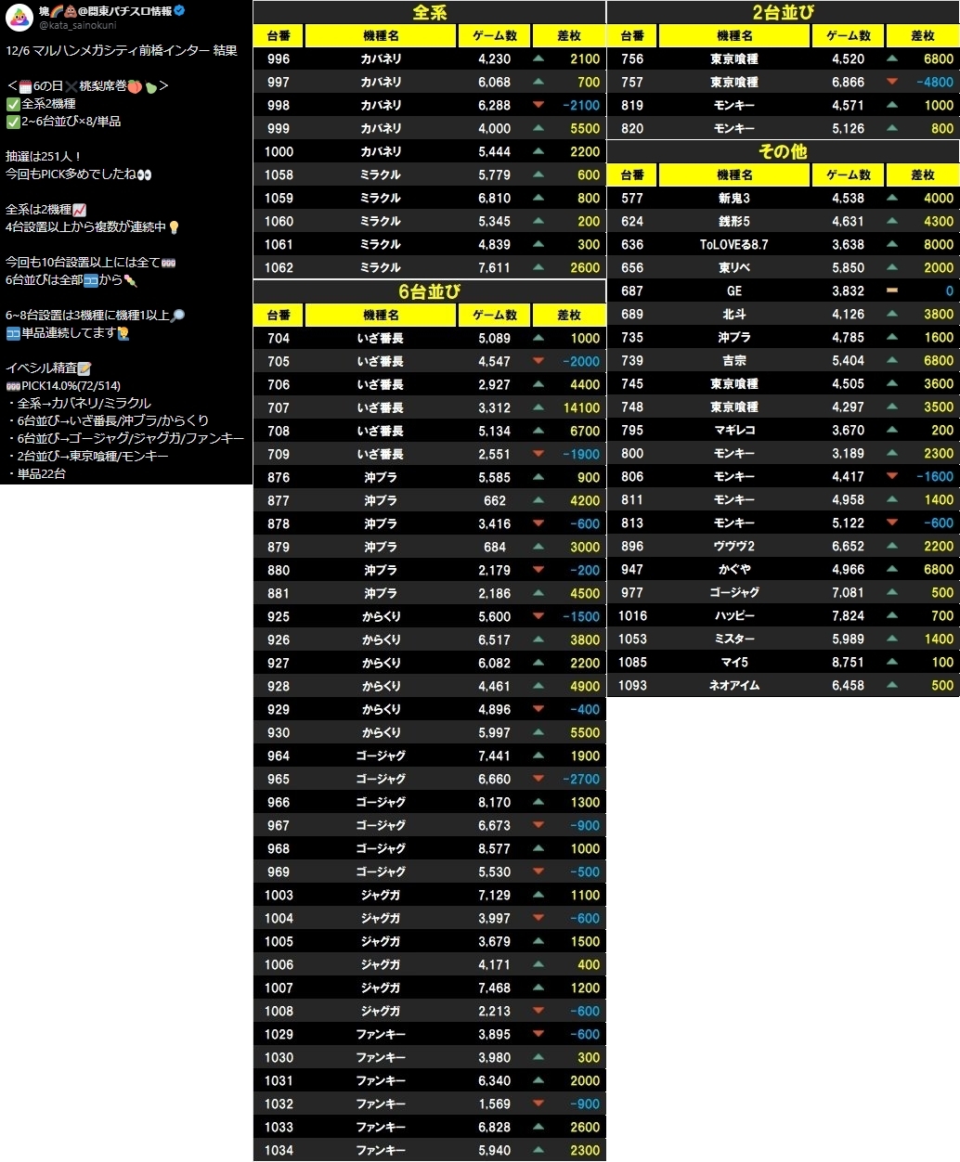Select game count 7,611 in row 1062

[x=494, y=267]
